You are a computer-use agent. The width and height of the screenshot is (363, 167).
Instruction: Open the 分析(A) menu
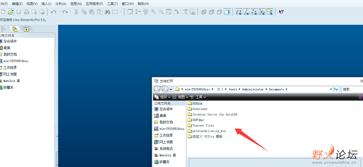point(61,4)
